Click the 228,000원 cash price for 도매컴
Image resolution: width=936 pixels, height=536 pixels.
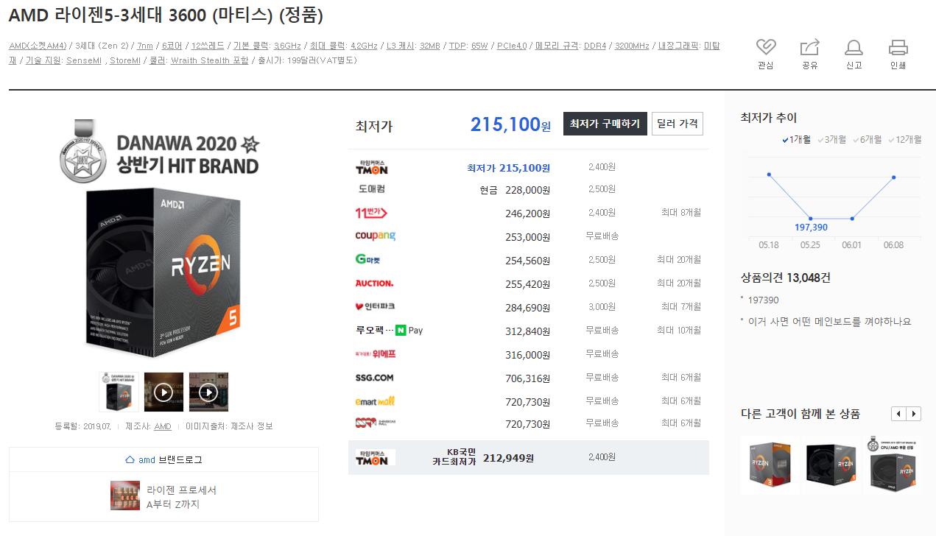pyautogui.click(x=527, y=190)
